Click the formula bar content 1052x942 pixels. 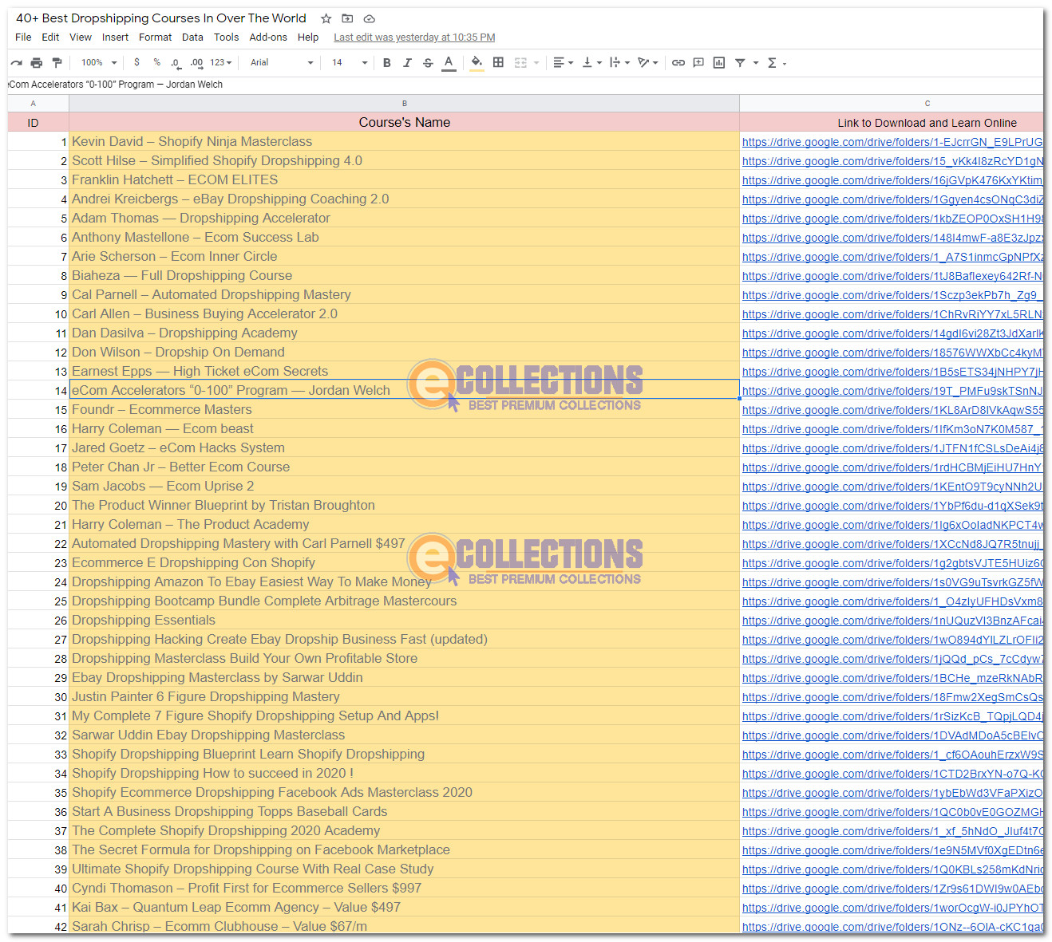coord(116,84)
